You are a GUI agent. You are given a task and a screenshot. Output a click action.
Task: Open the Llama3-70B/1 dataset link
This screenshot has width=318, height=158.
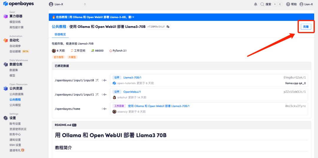(x=132, y=77)
